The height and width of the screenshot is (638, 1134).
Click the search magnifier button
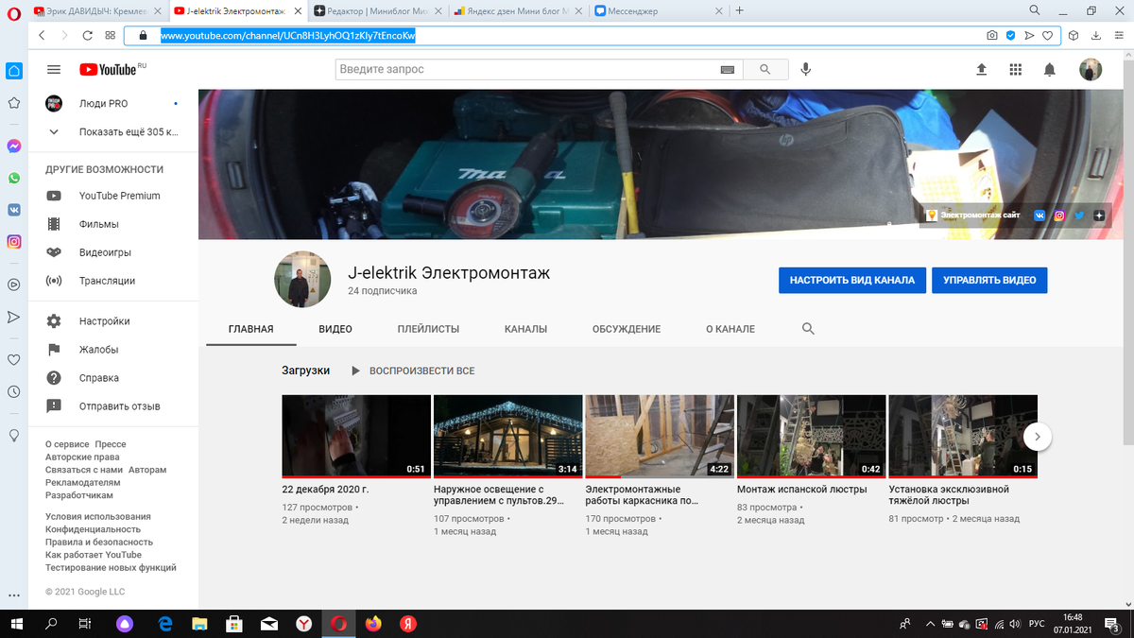[x=764, y=70]
